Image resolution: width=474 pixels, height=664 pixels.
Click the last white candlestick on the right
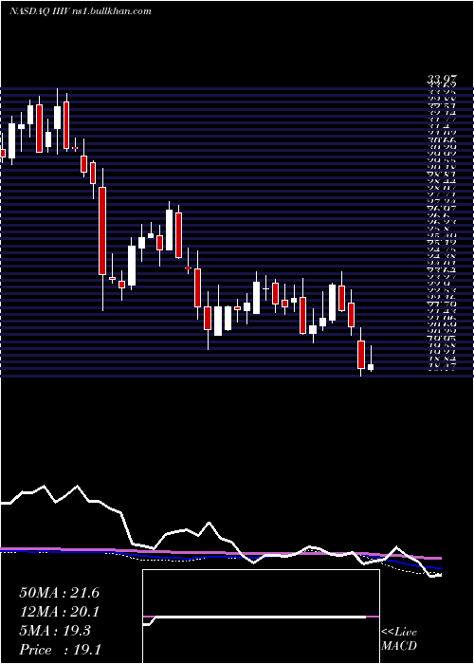point(371,367)
